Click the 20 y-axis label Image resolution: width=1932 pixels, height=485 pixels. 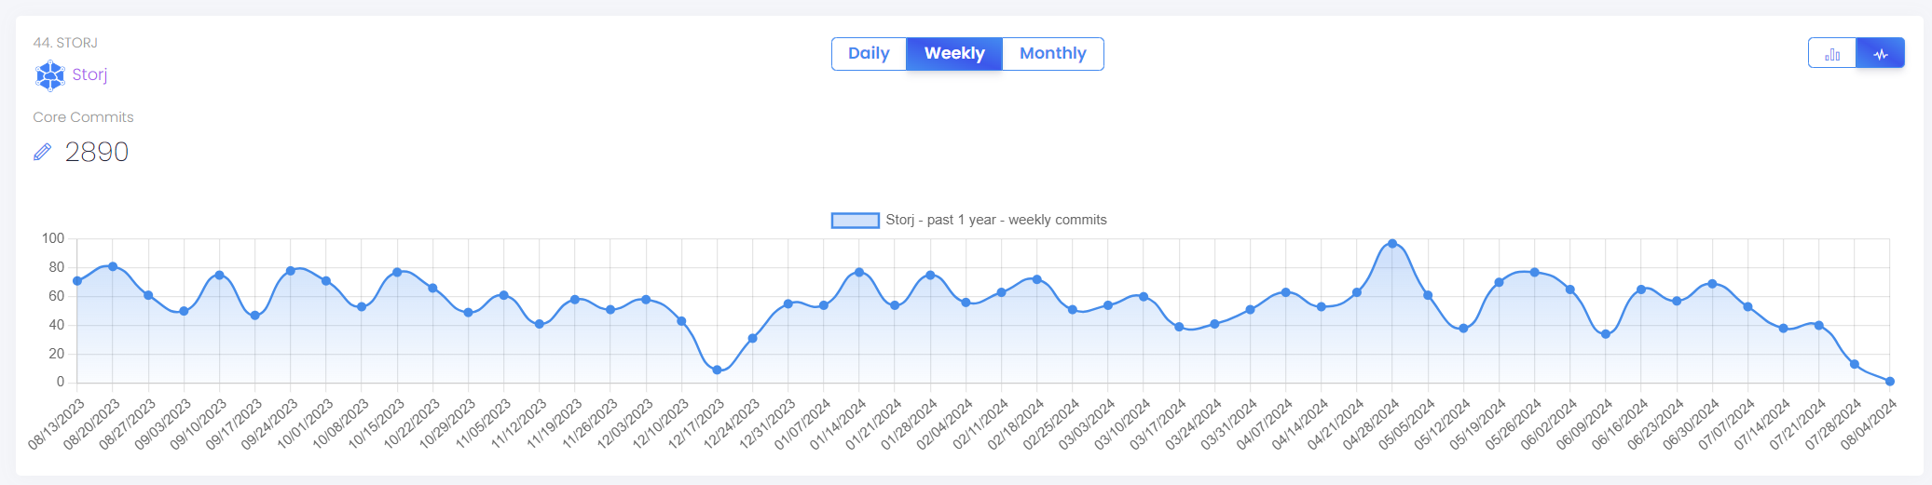(x=57, y=354)
